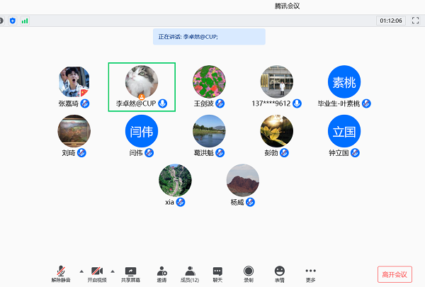The image size is (425, 287).
Task: Open the Chat (聊天) panel
Action: [217, 271]
